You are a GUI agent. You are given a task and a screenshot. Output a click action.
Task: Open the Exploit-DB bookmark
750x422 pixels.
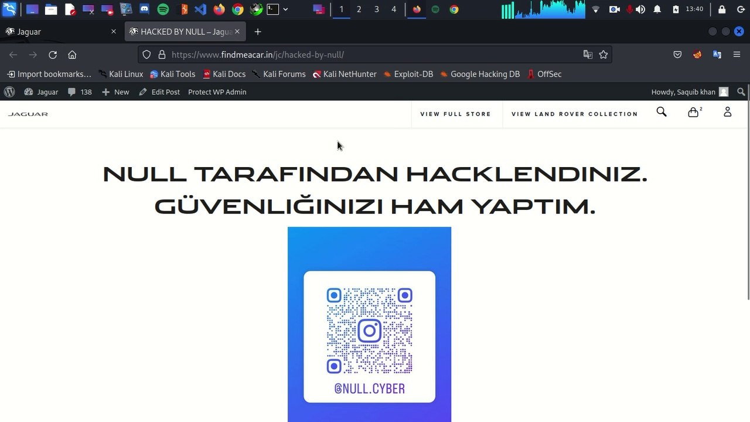[x=408, y=74]
